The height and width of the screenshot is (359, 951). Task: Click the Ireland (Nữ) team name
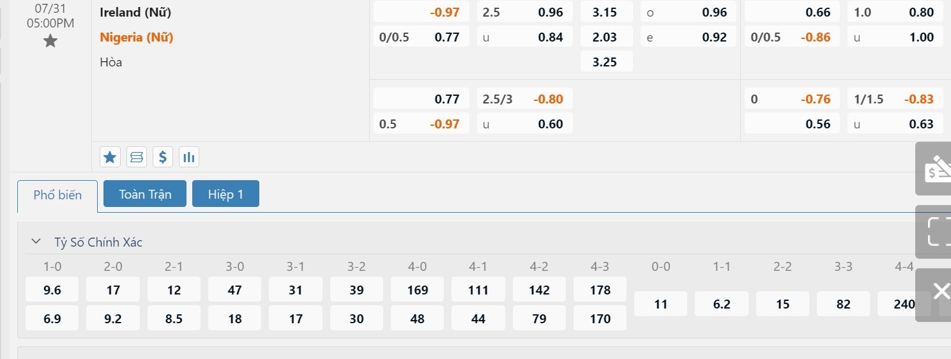pos(135,12)
